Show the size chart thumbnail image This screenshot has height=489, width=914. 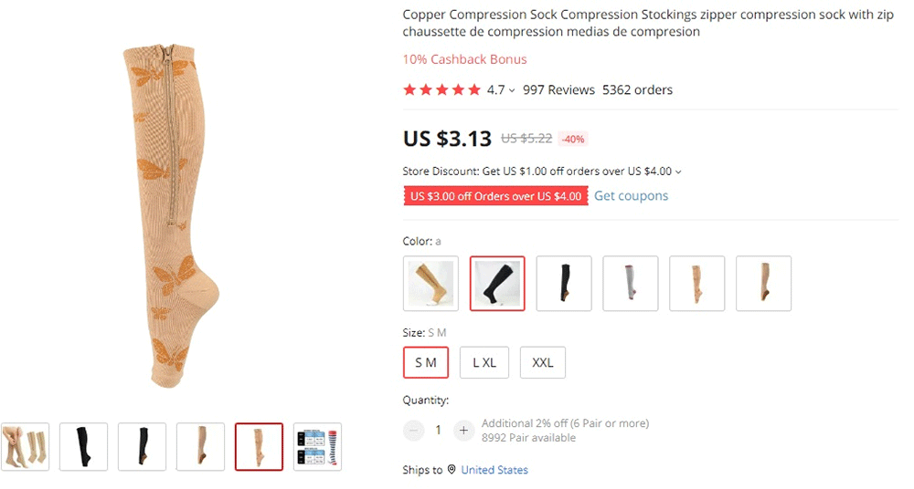pos(317,447)
